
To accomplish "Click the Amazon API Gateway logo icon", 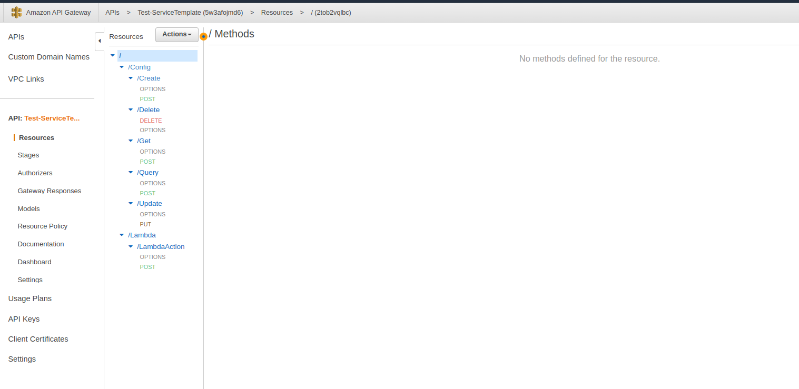I will click(17, 12).
